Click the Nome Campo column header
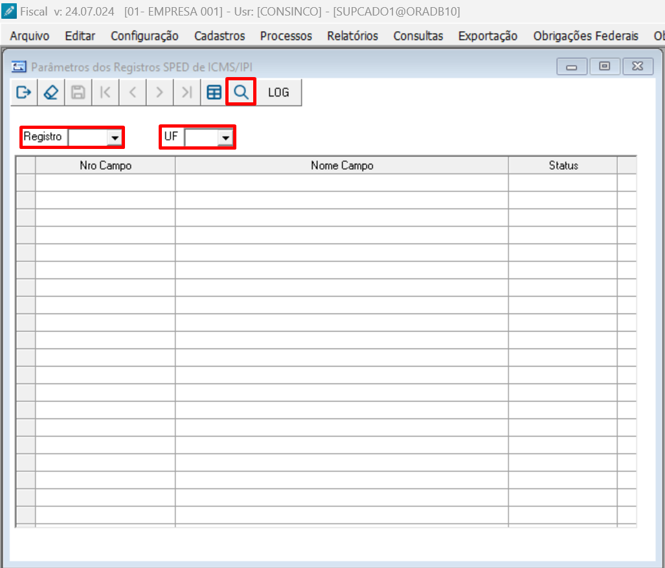This screenshot has height=568, width=665. pyautogui.click(x=342, y=165)
